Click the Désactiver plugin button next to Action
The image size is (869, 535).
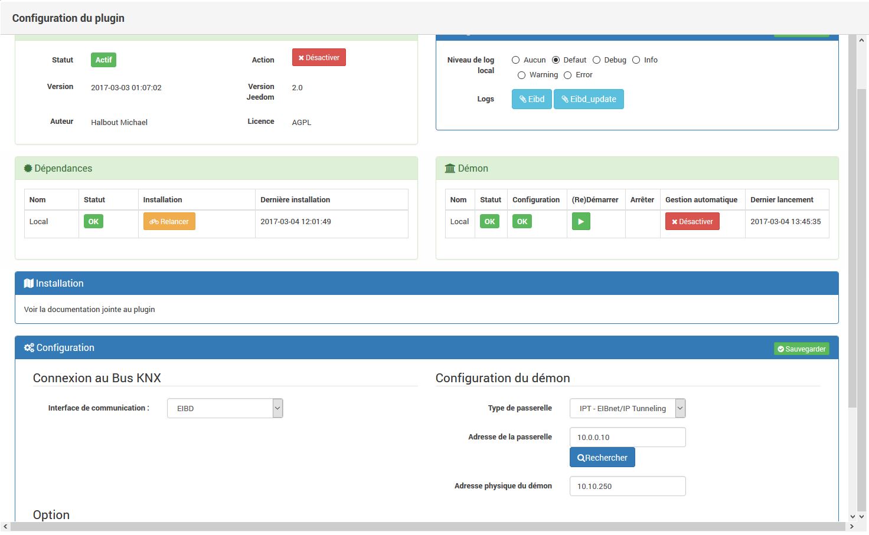(319, 58)
